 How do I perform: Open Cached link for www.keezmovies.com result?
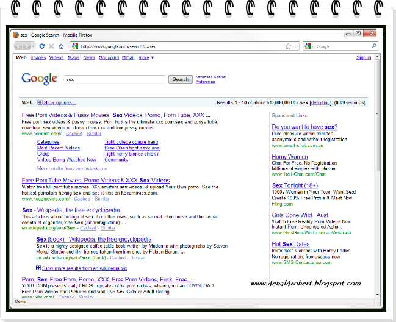[x=82, y=199]
